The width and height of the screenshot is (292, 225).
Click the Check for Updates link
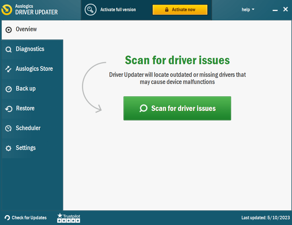coord(26,218)
